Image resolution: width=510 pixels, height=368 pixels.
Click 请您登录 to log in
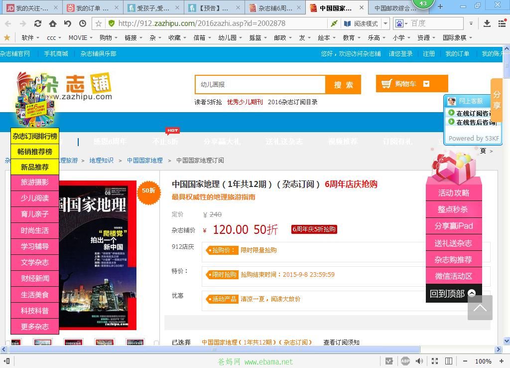pos(401,54)
